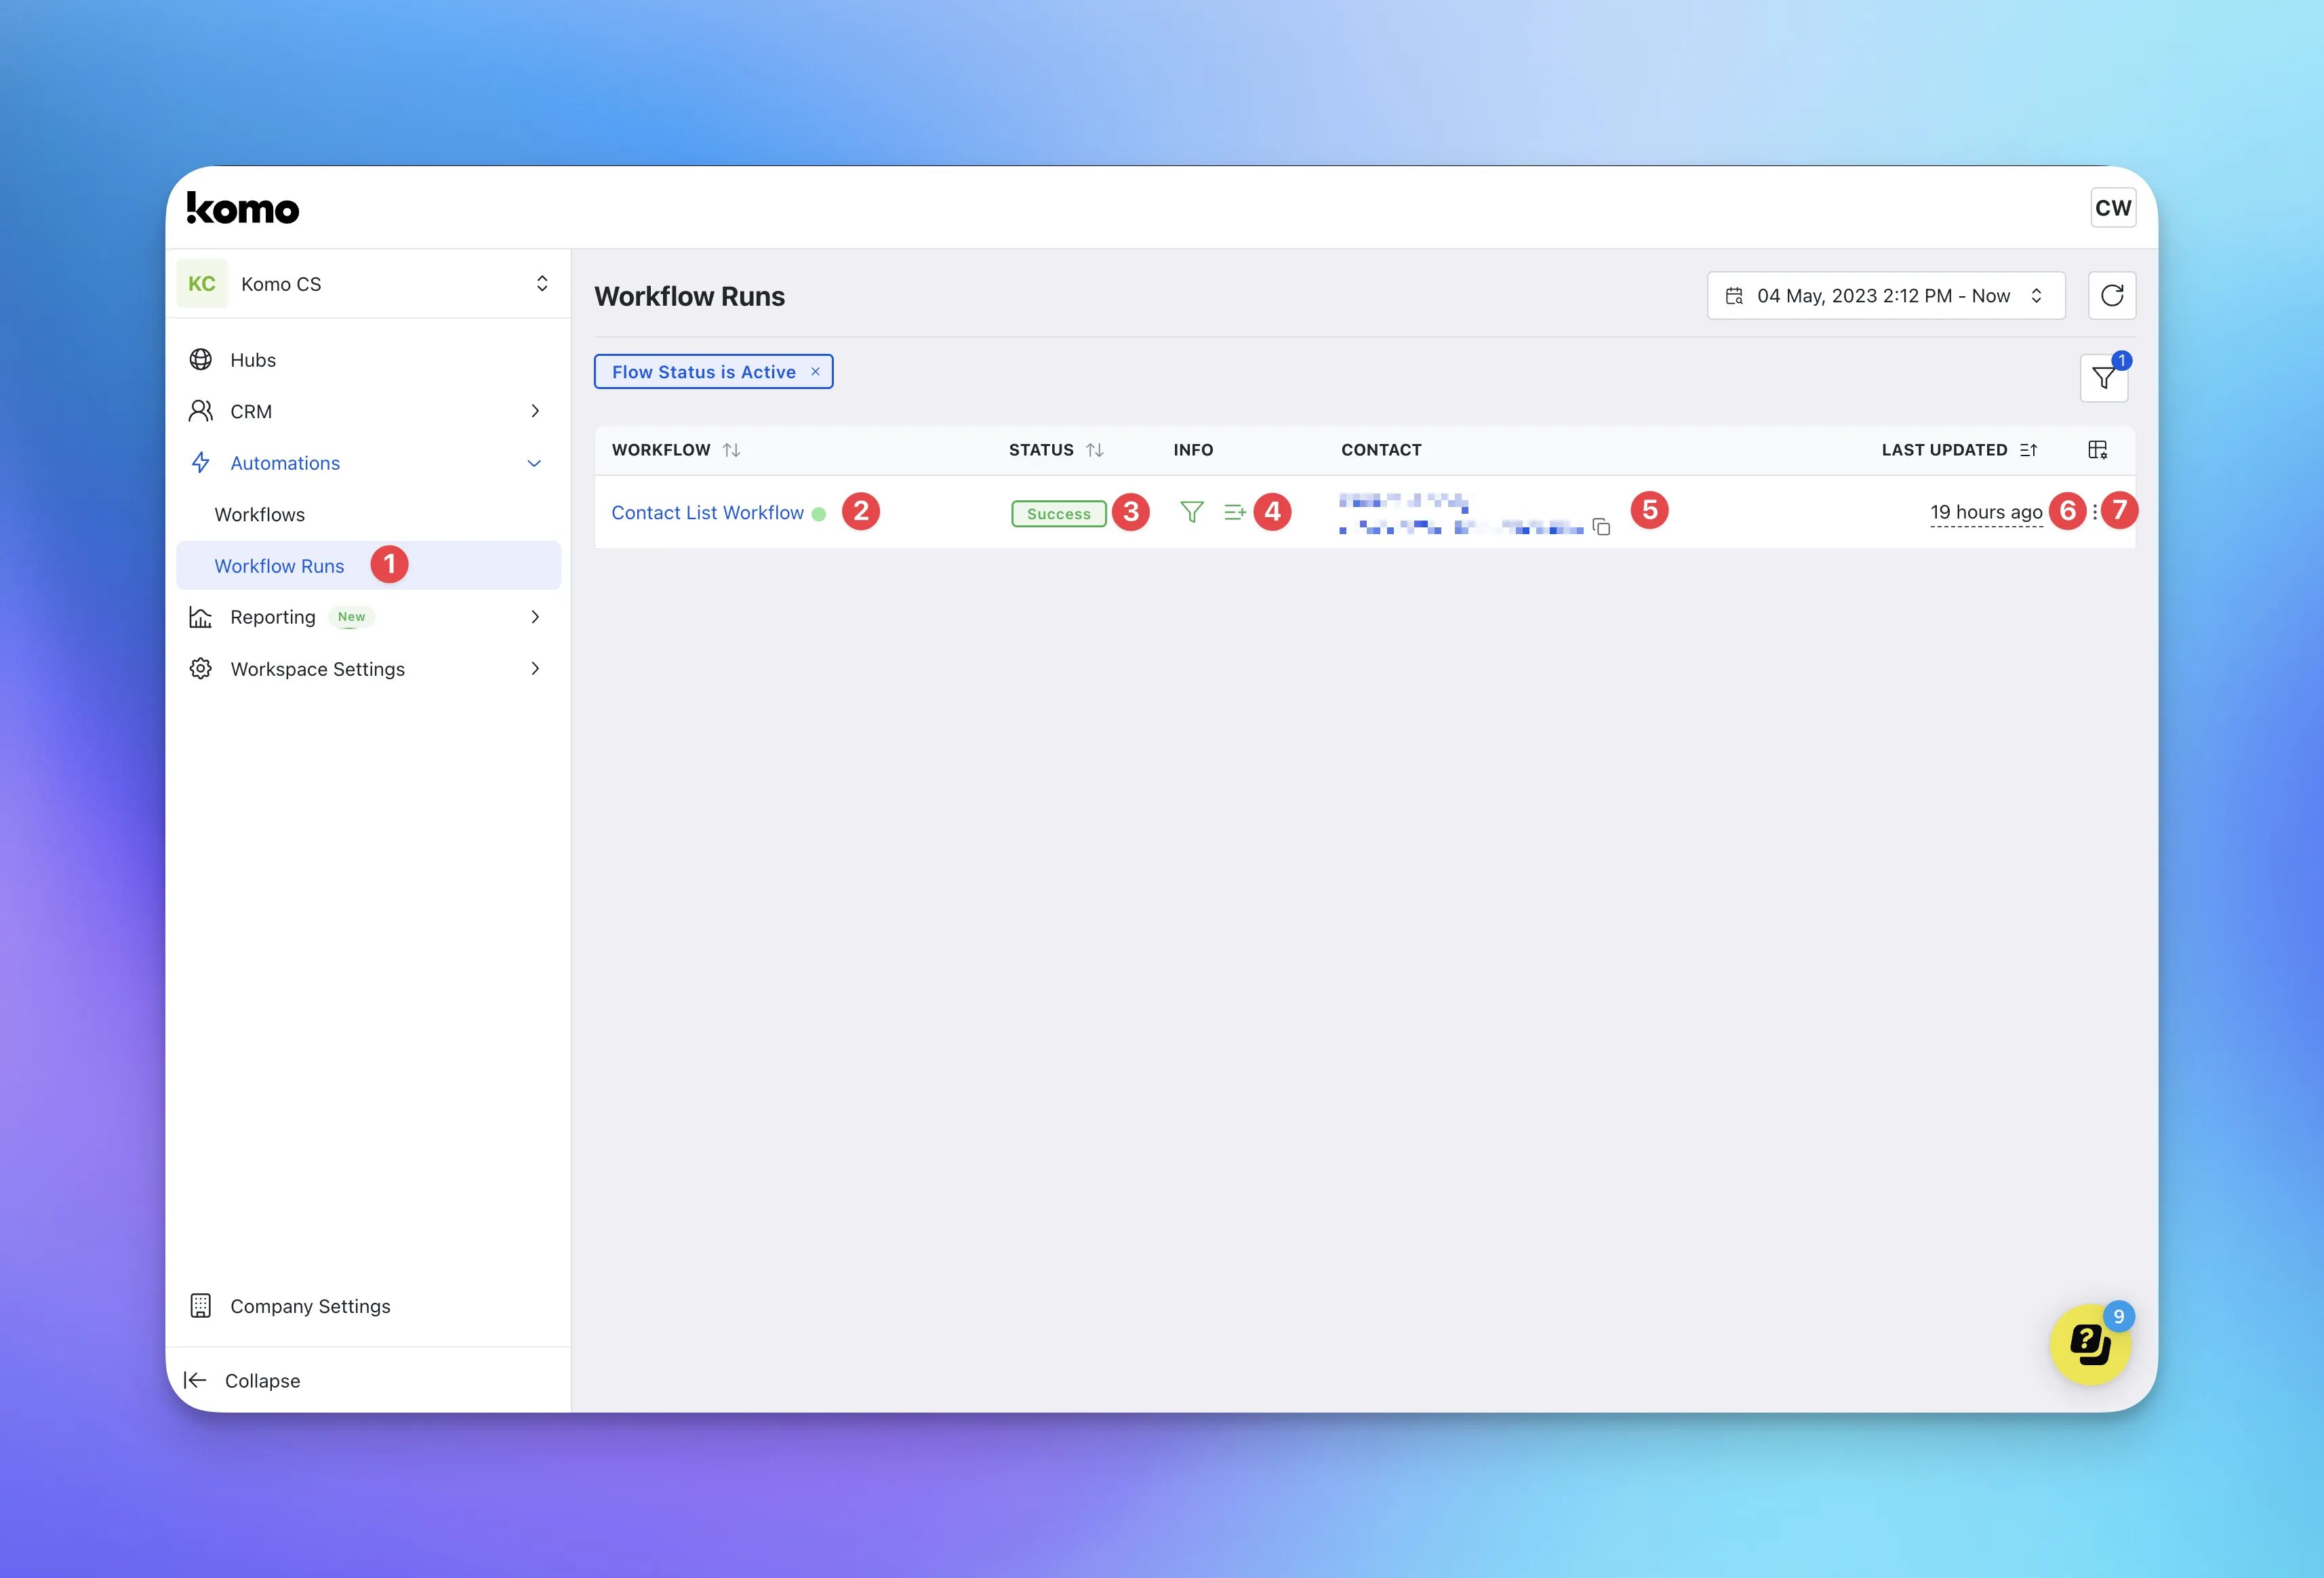The width and height of the screenshot is (2324, 1578).
Task: Click the Workspace Settings gear icon
Action: coord(201,669)
